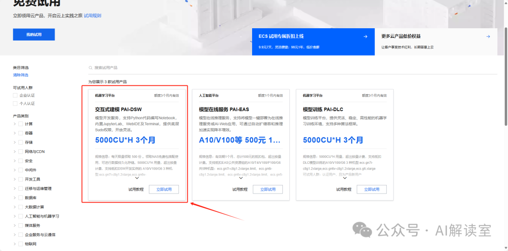Click the search magnifier icon

(x=90, y=68)
